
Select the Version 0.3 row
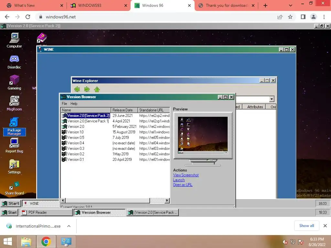coord(115,149)
